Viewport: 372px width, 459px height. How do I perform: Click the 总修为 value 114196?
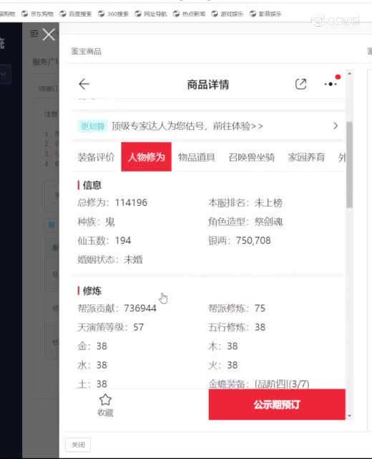131,202
